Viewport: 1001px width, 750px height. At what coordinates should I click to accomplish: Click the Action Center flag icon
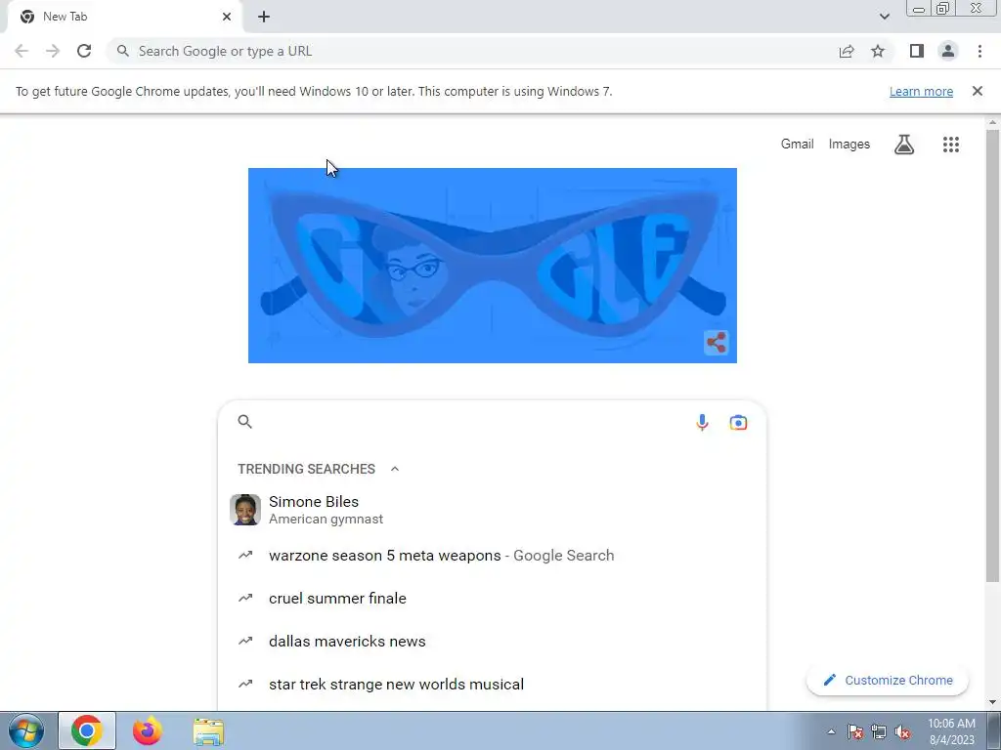click(x=854, y=731)
